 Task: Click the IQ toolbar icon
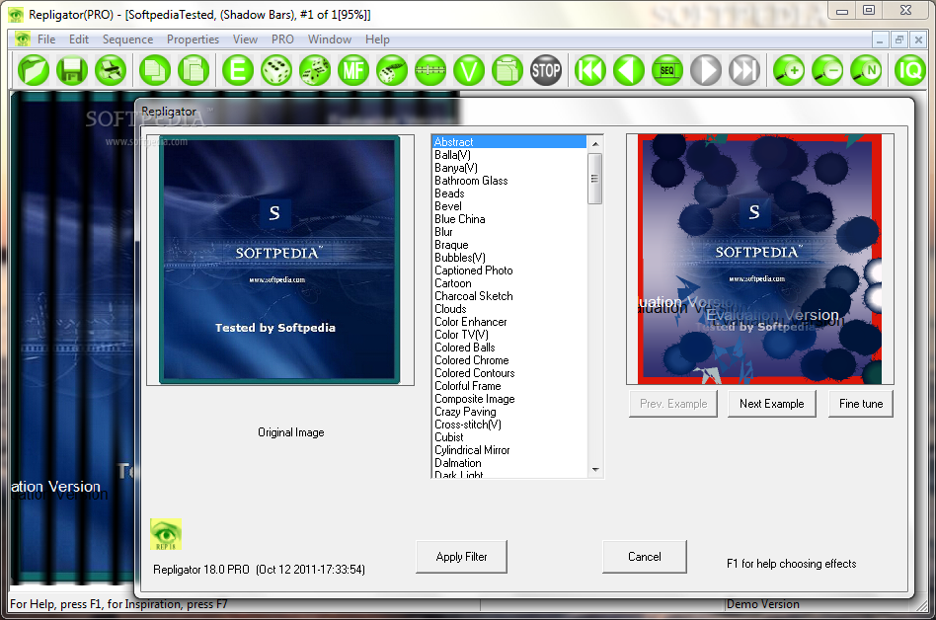coord(910,70)
